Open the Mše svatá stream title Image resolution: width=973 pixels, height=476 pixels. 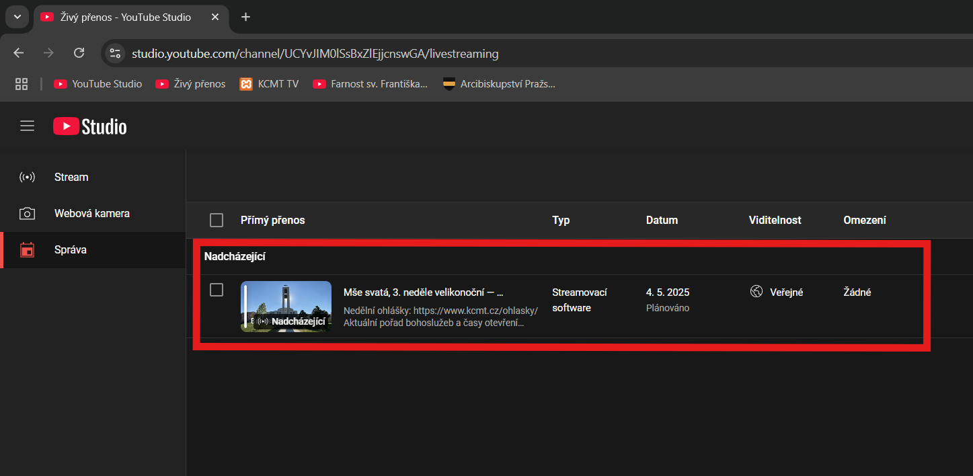pos(423,292)
